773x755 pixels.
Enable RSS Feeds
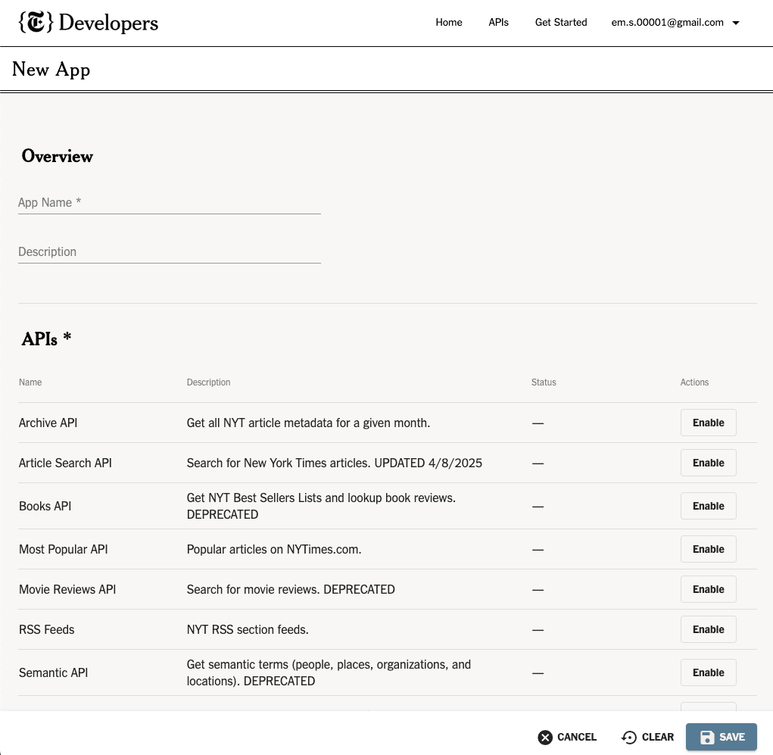coord(709,629)
